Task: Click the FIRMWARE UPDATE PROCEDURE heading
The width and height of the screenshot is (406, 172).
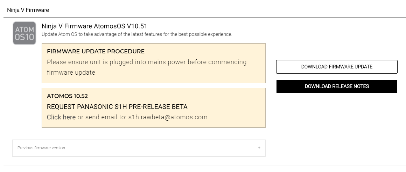Action: point(96,52)
